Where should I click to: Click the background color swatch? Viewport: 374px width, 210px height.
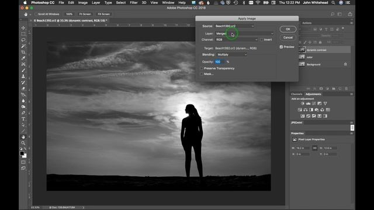[25, 156]
